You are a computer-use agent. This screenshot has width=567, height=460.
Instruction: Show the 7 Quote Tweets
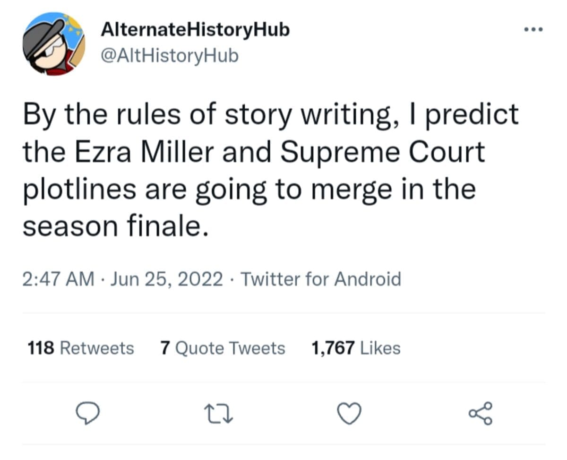tap(223, 348)
